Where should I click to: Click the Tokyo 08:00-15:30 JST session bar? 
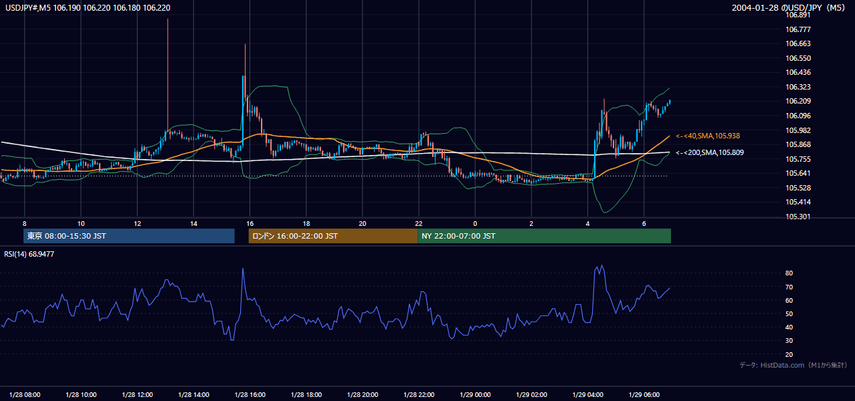point(129,236)
